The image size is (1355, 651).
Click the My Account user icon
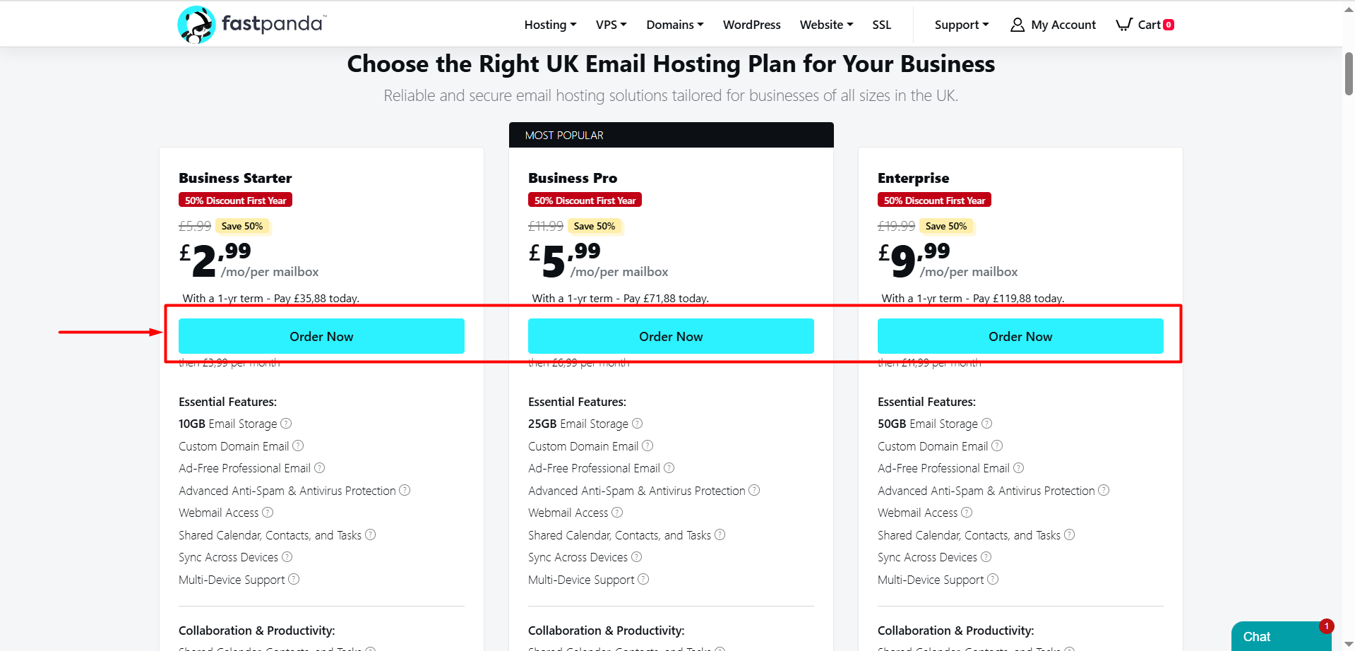pyautogui.click(x=1017, y=25)
